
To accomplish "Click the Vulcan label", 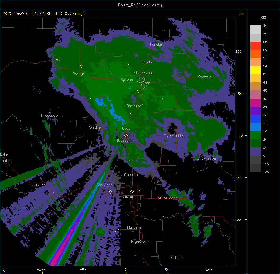I will [x=176, y=258].
